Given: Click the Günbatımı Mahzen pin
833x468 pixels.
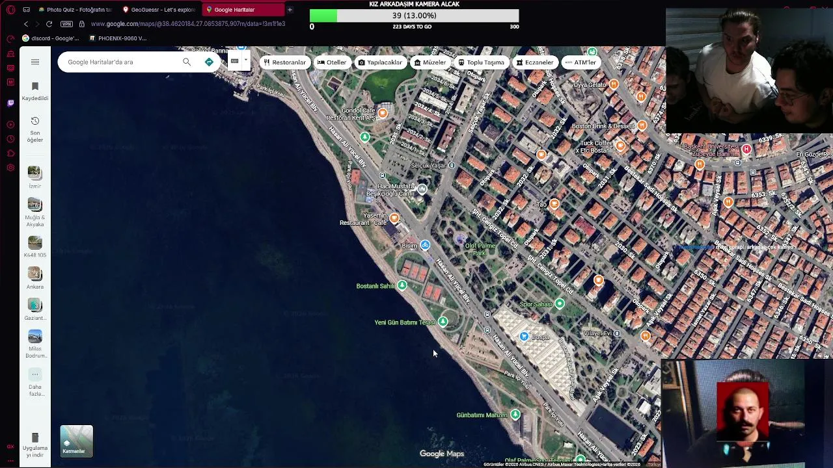Looking at the screenshot, I should (x=515, y=414).
